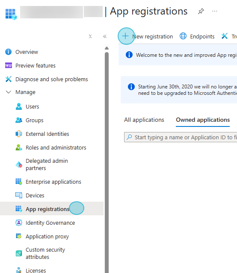237x273 pixels.
Task: Open Preview features
Action: click(36, 65)
